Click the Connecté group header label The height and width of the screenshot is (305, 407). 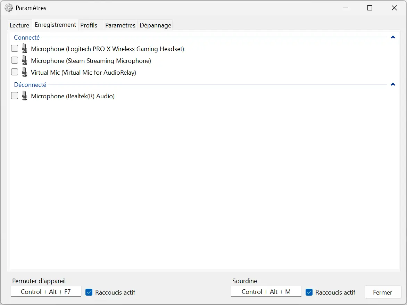pos(27,38)
